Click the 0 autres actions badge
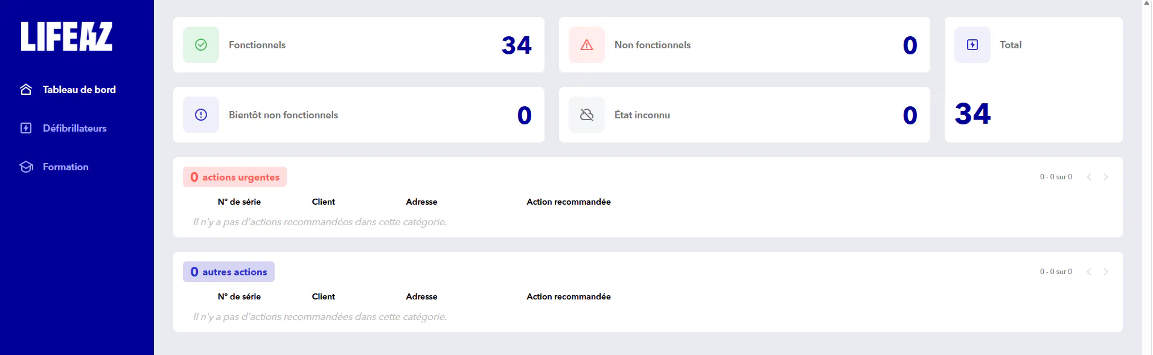The image size is (1153, 355). [229, 272]
